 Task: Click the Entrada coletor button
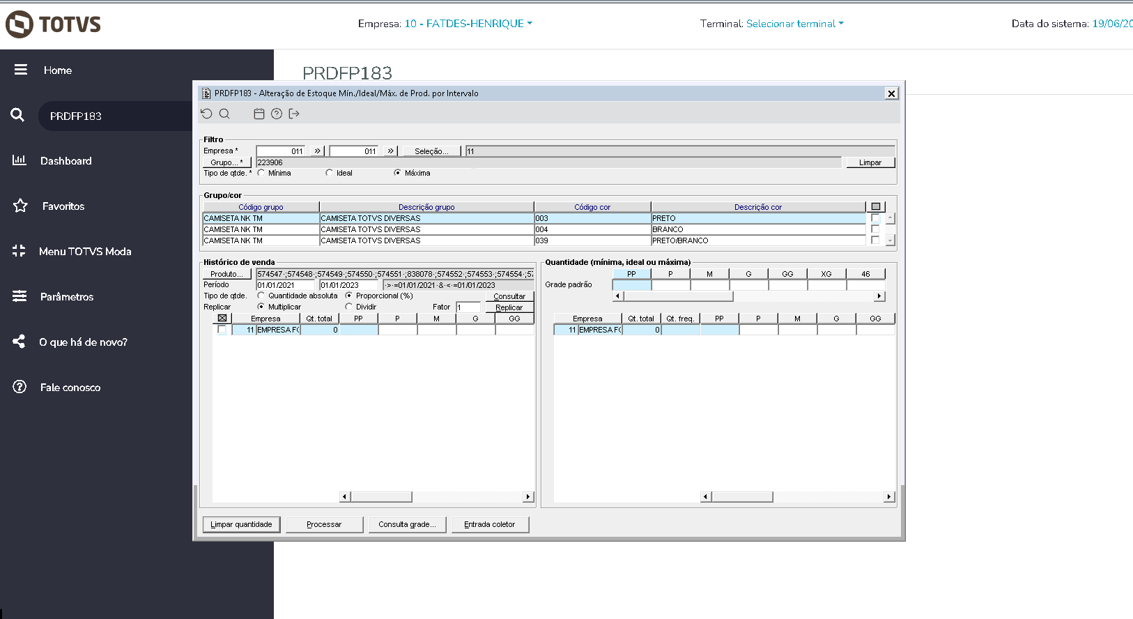pos(490,524)
